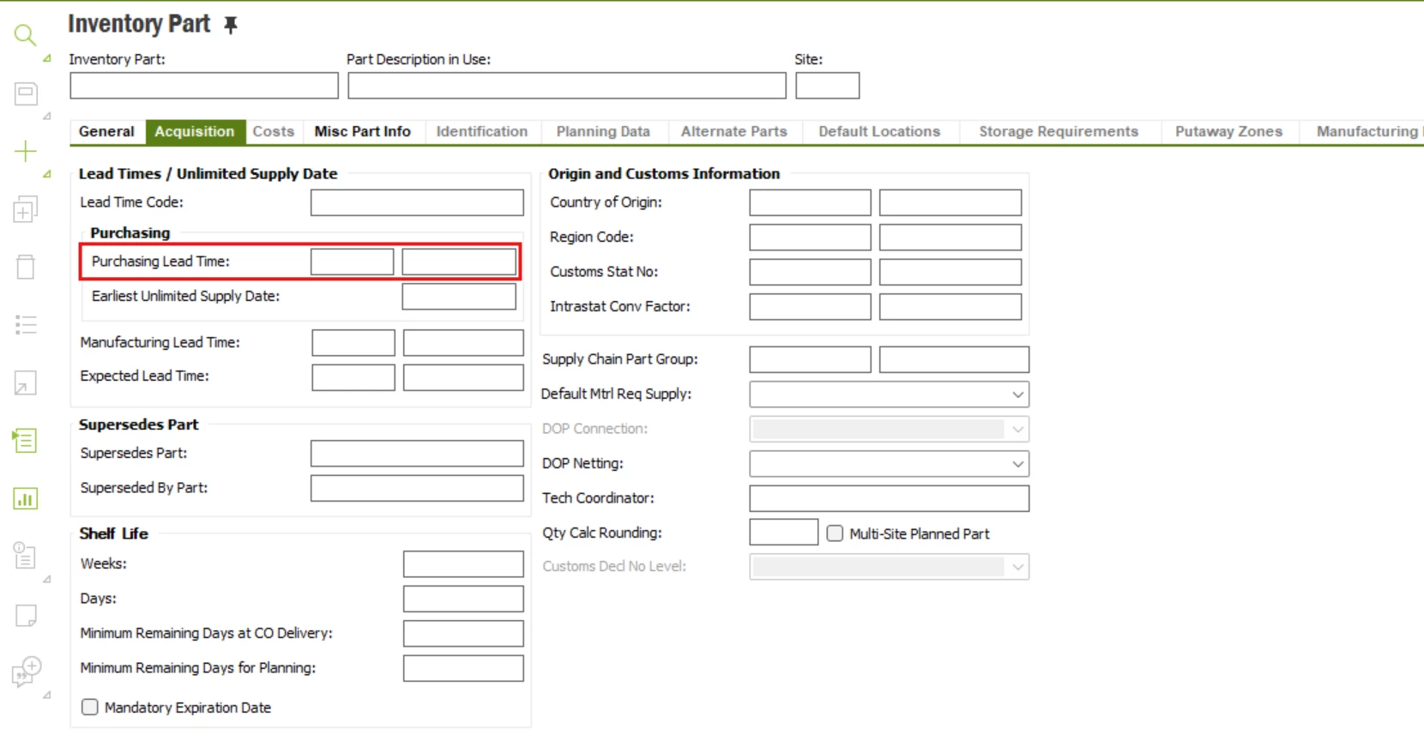Open the DOP Netting dropdown
Viewport: 1424px width, 741px height.
[x=889, y=464]
